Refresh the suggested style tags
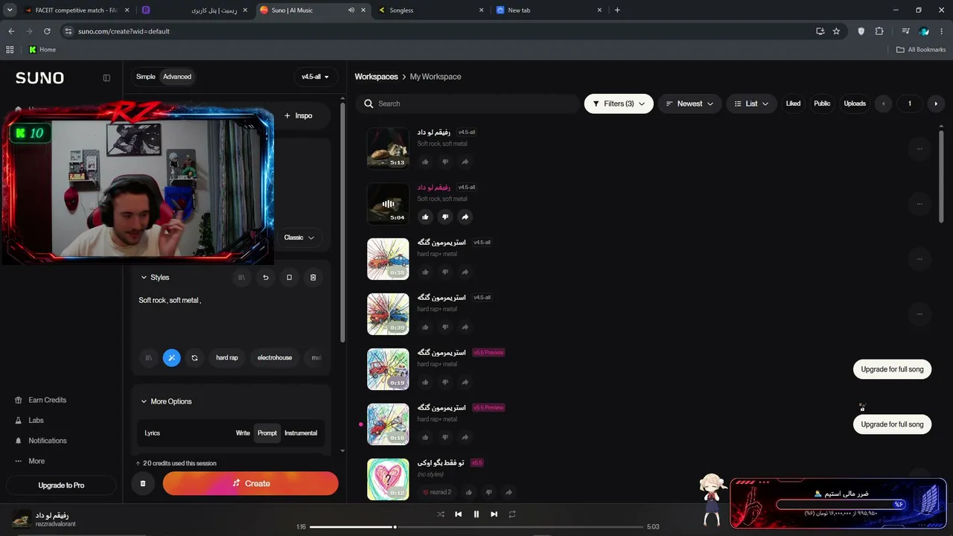 coord(194,358)
